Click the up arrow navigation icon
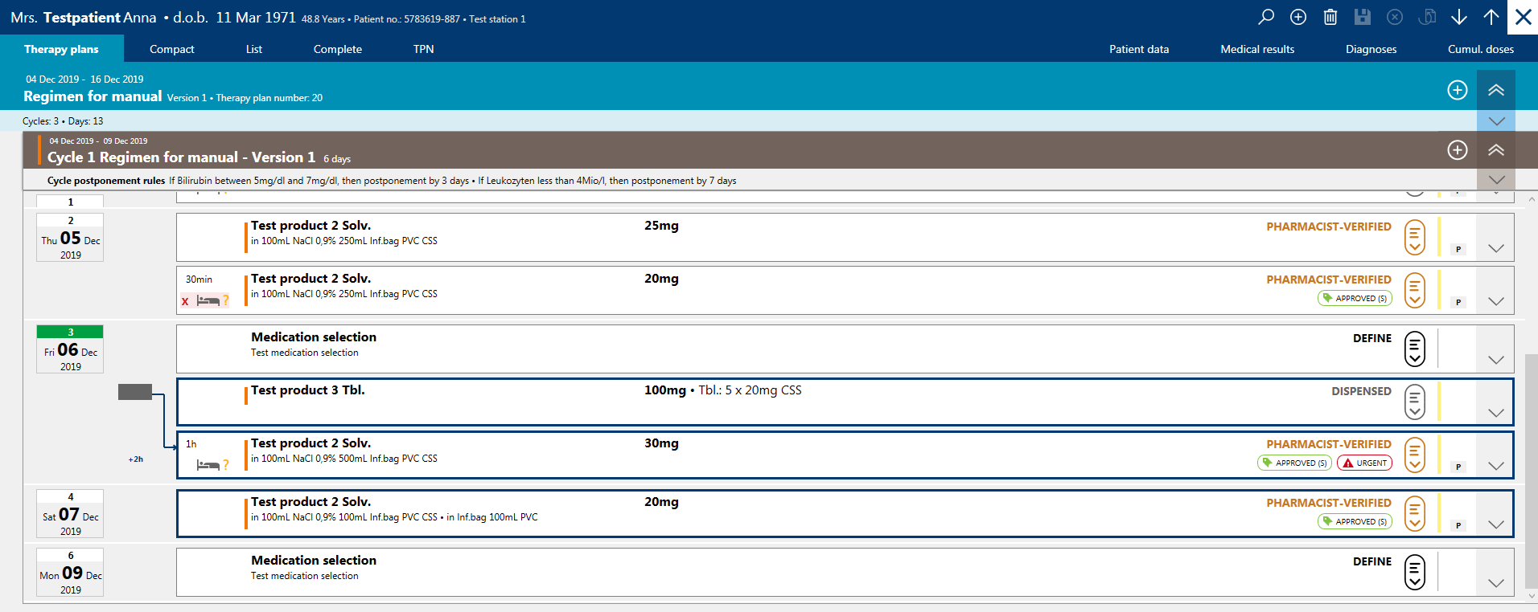Image resolution: width=1538 pixels, height=612 pixels. click(1491, 17)
